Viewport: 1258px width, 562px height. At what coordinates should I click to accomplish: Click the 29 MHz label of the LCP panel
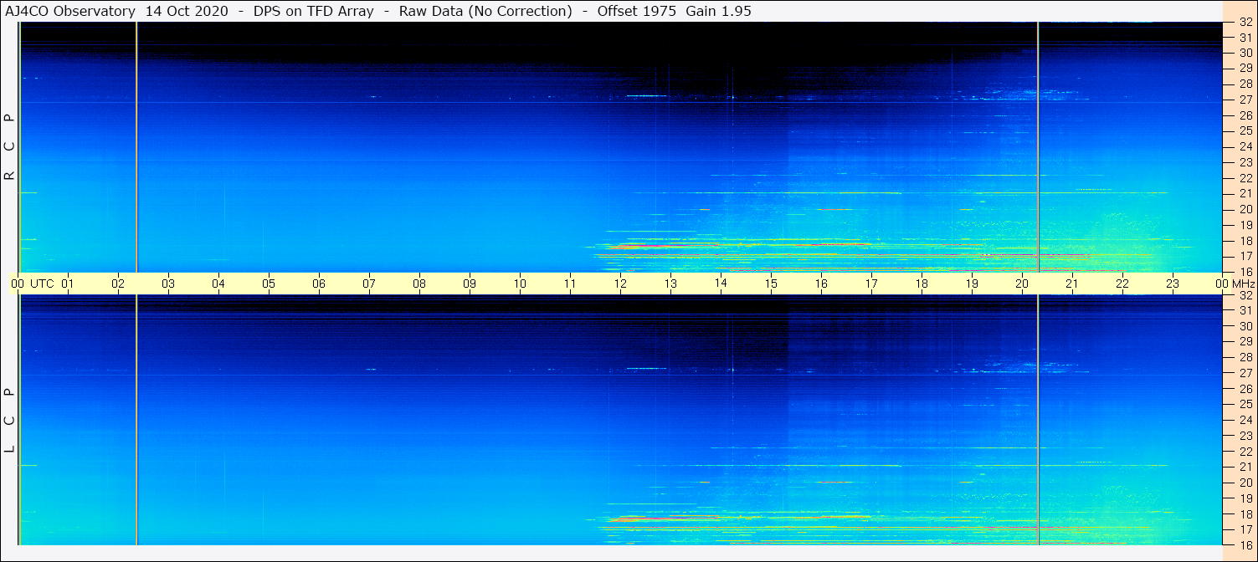point(1245,342)
